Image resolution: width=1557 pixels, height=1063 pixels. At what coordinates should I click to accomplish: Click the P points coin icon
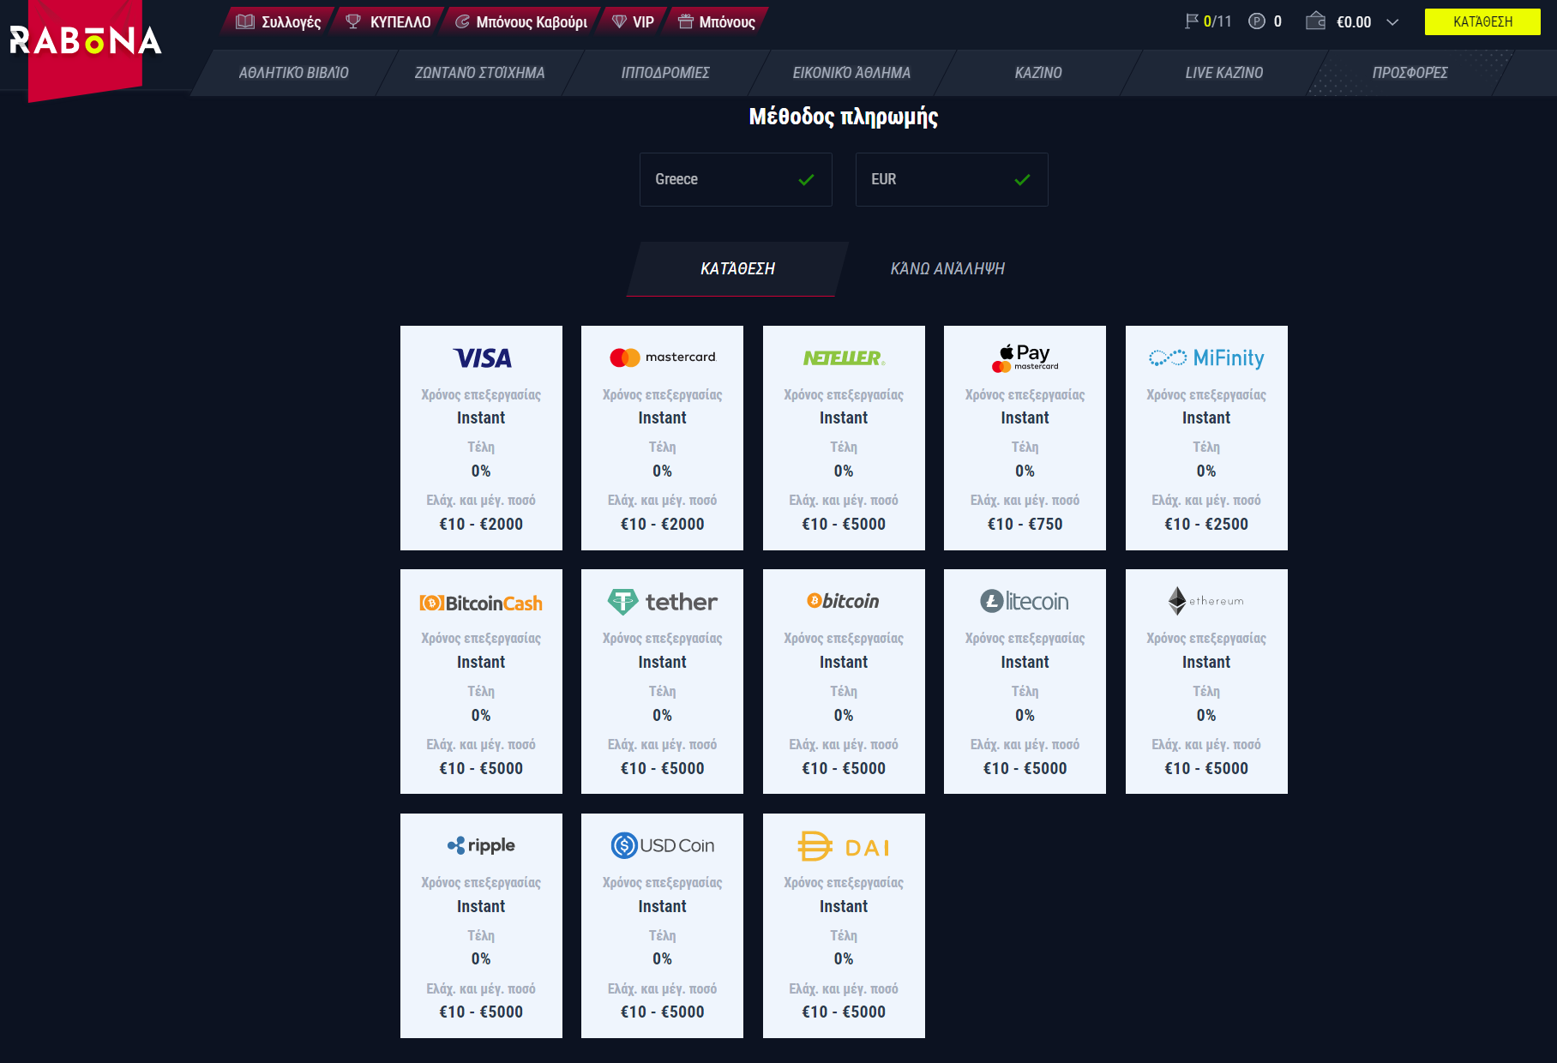[1257, 21]
